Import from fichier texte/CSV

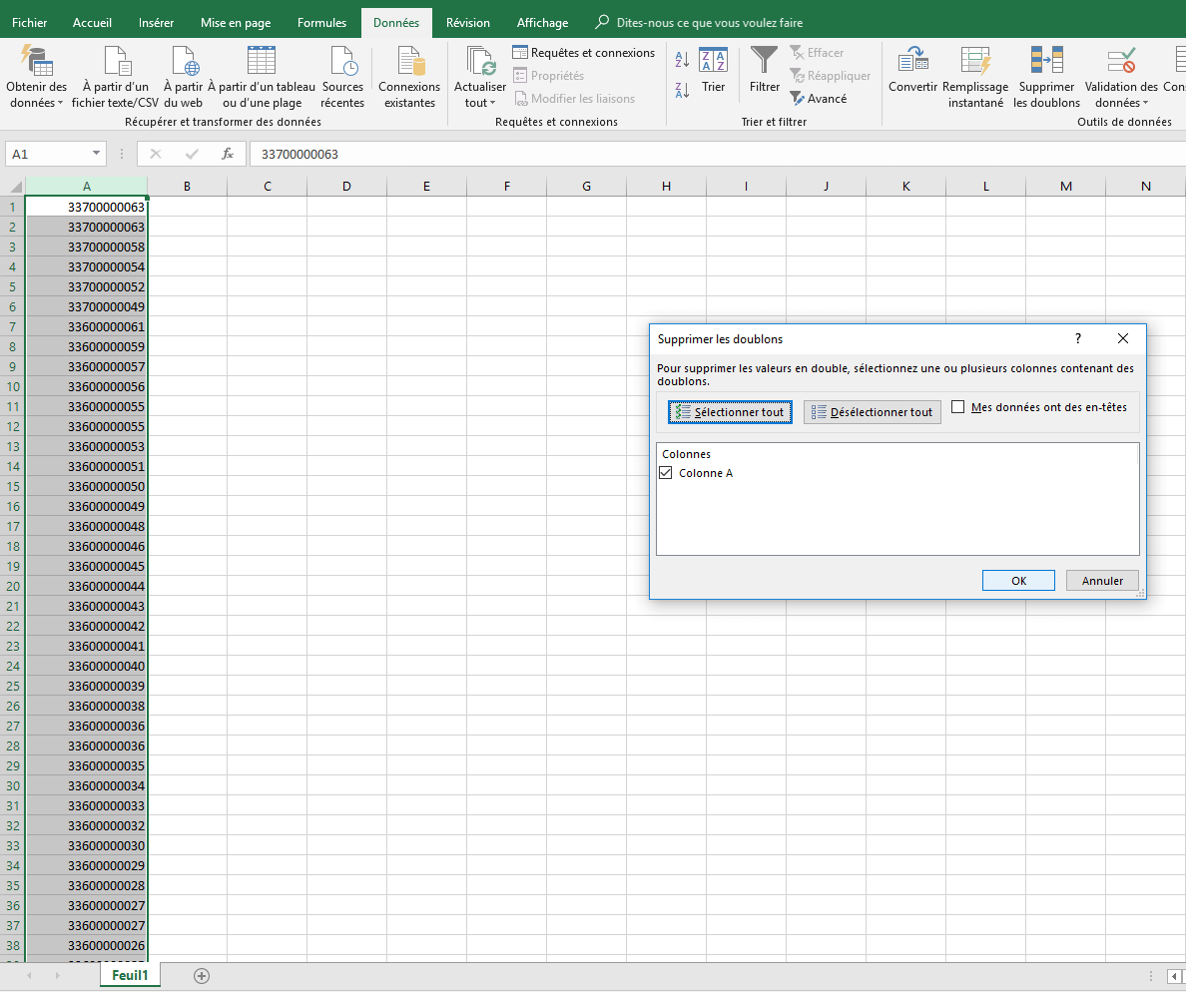pyautogui.click(x=115, y=76)
